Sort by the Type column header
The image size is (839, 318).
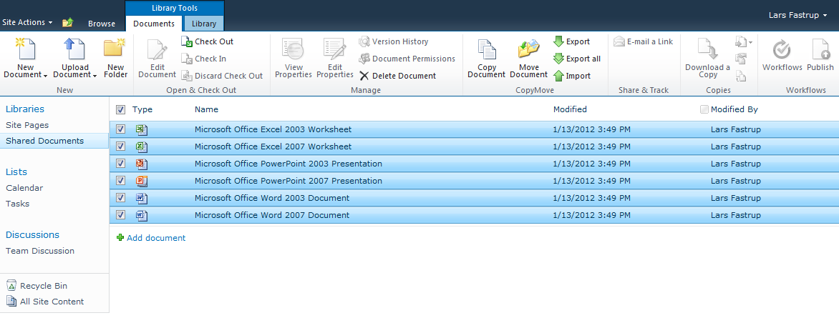coord(142,109)
